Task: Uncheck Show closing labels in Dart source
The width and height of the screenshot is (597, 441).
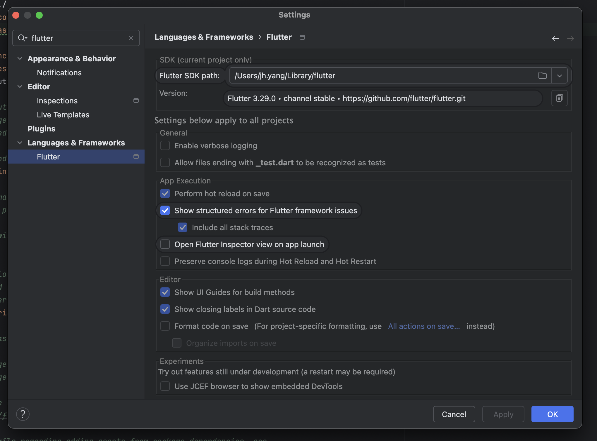Action: [x=165, y=309]
